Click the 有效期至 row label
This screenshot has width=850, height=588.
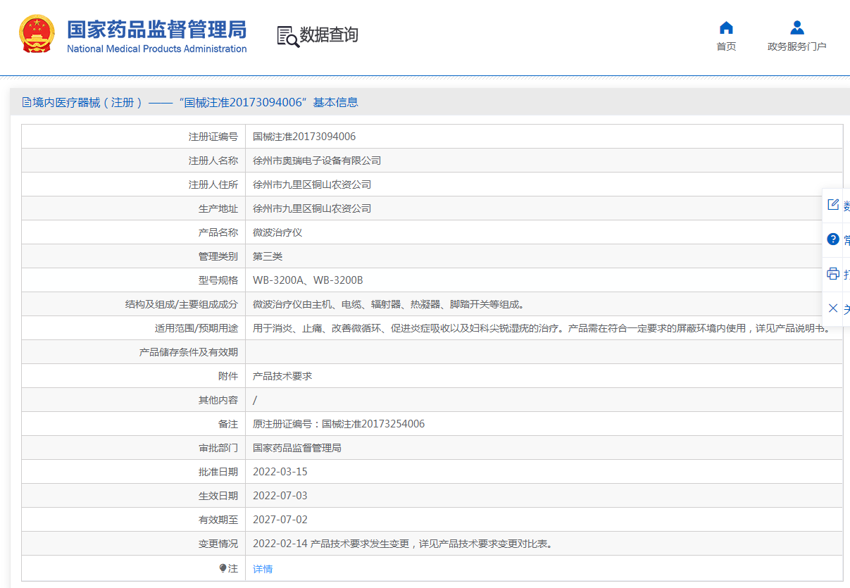[x=218, y=520]
